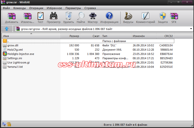The image size is (194, 128).
Task: Click the archive icon in address bar
Action: 18,29
